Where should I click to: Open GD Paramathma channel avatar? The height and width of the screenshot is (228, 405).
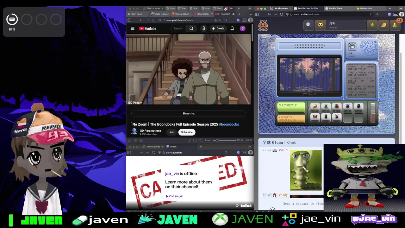134,132
